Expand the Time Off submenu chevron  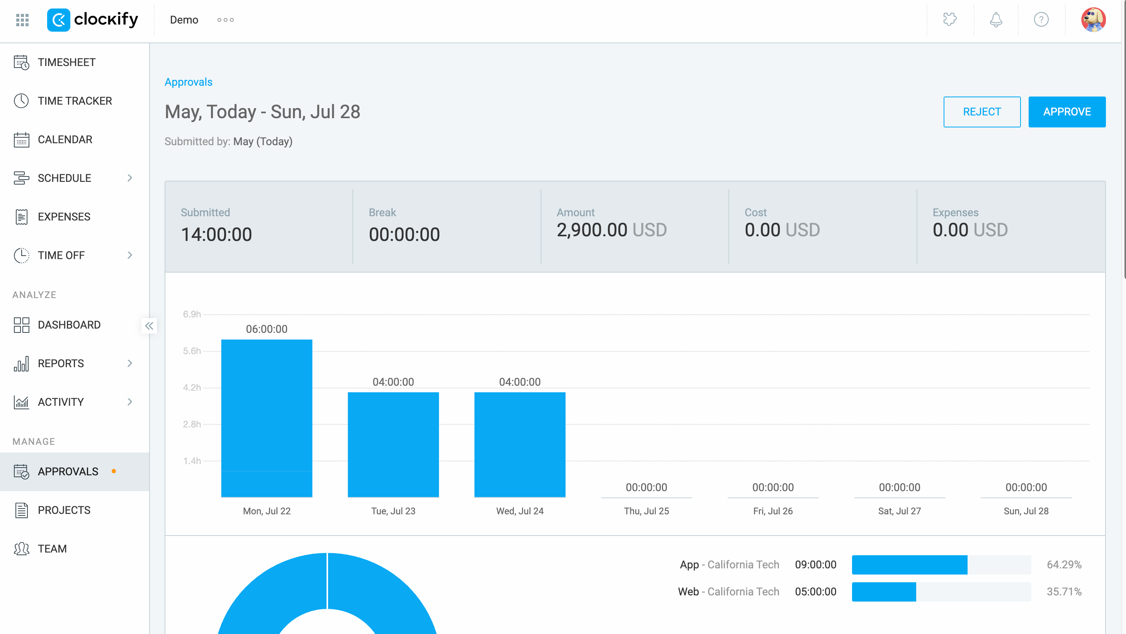point(130,256)
